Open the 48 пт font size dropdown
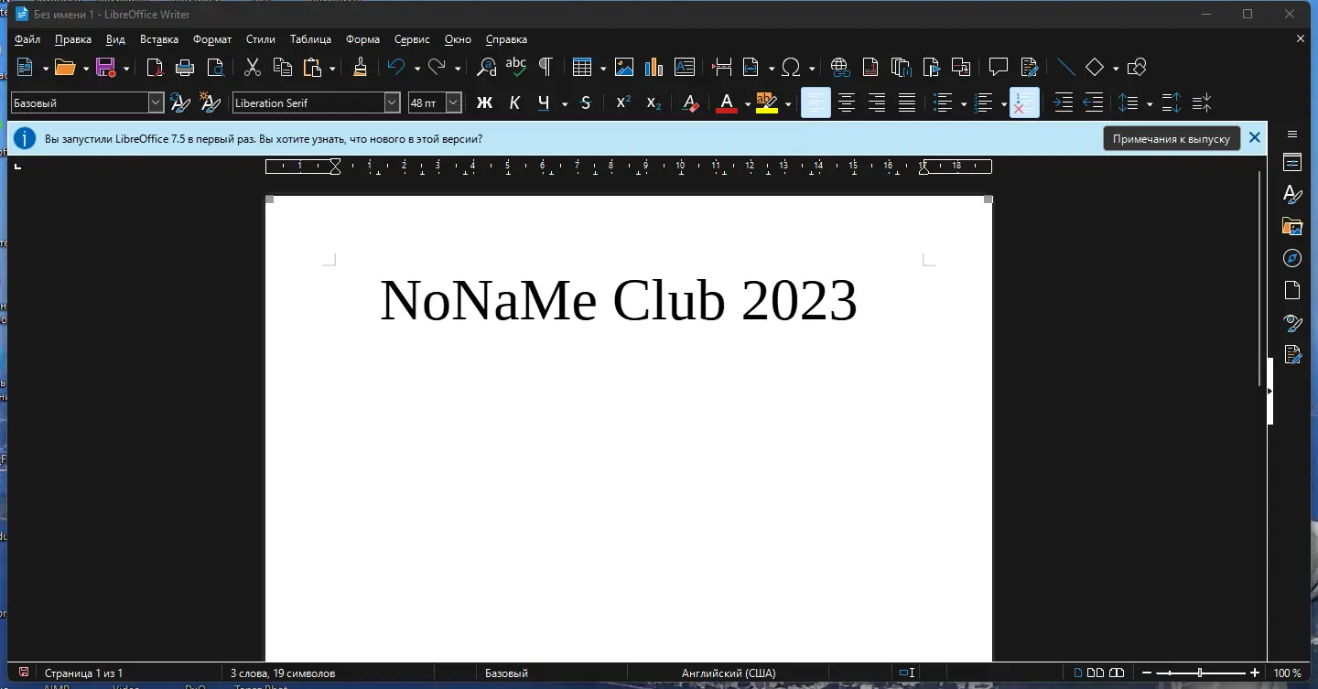 (x=453, y=102)
